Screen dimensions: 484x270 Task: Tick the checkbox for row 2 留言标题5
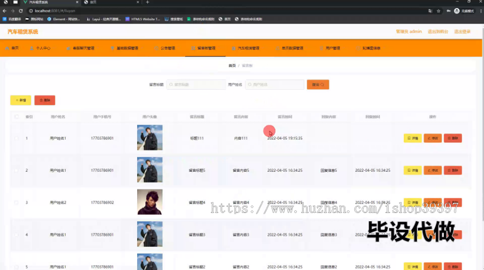(16, 170)
